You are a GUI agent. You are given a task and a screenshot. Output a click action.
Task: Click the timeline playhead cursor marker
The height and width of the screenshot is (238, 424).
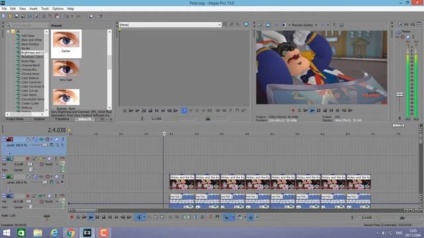click(164, 134)
